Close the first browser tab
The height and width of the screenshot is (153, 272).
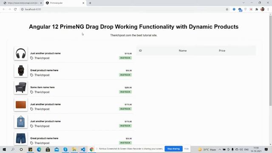[41, 3]
